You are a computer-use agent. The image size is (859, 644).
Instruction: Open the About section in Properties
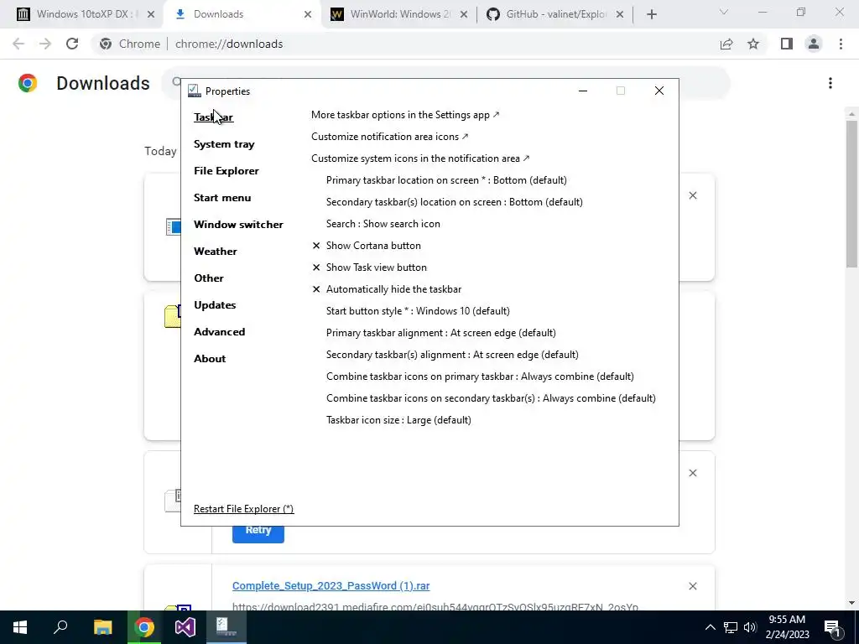(x=210, y=359)
